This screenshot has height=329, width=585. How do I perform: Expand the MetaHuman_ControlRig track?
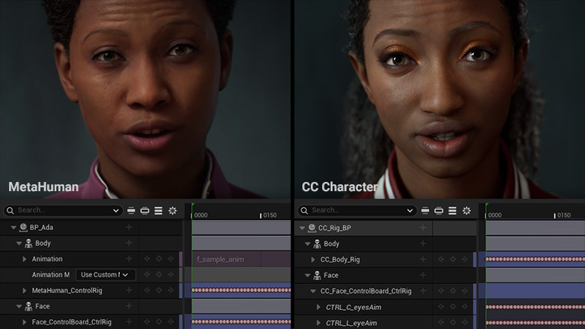coord(24,291)
